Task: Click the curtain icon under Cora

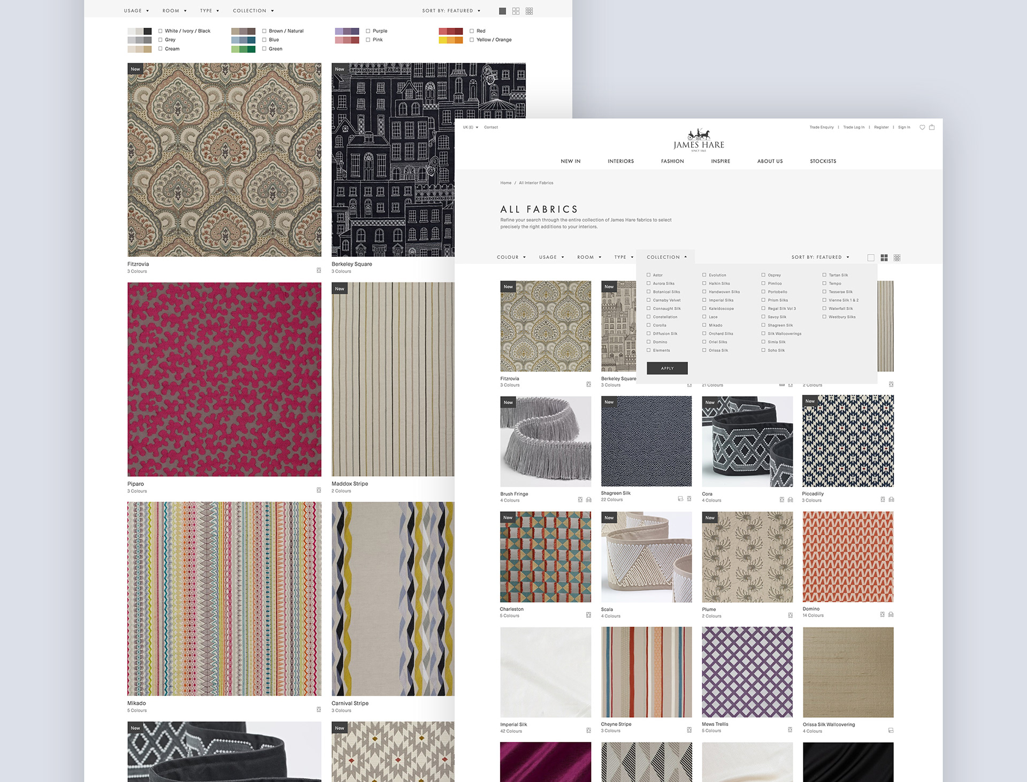Action: [x=781, y=500]
